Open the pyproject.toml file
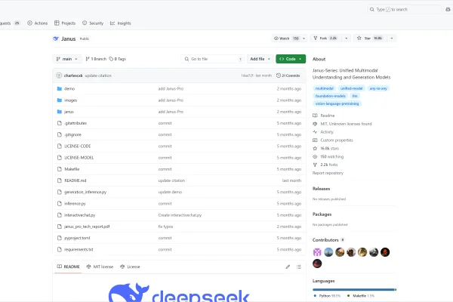Viewport: 453px width, 302px height. [x=77, y=238]
